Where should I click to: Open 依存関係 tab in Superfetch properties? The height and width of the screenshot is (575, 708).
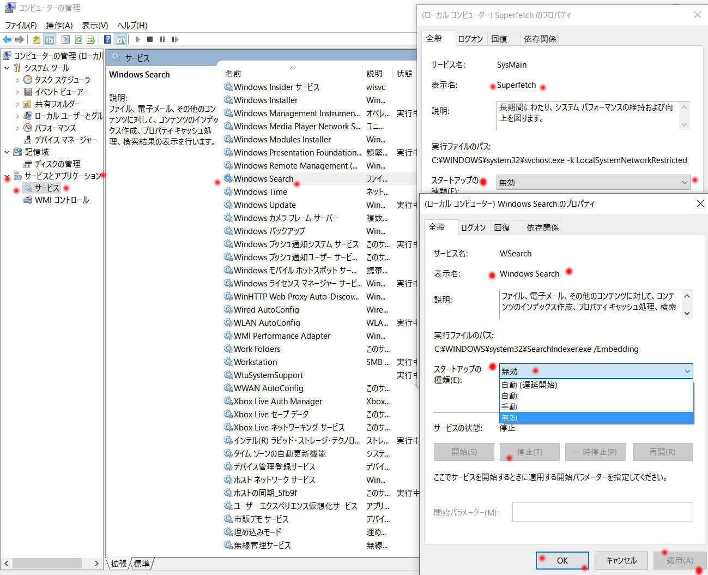pos(540,39)
